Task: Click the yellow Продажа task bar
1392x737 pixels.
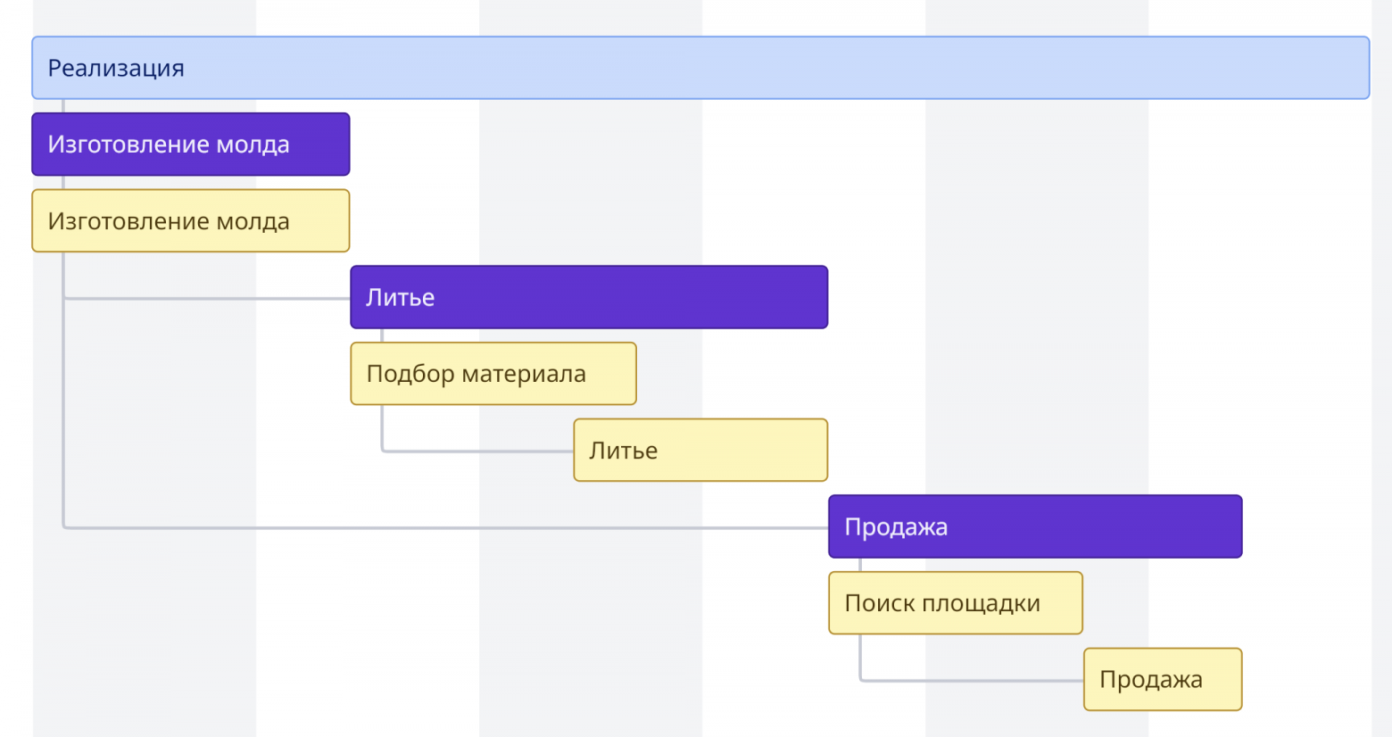Action: [1163, 680]
